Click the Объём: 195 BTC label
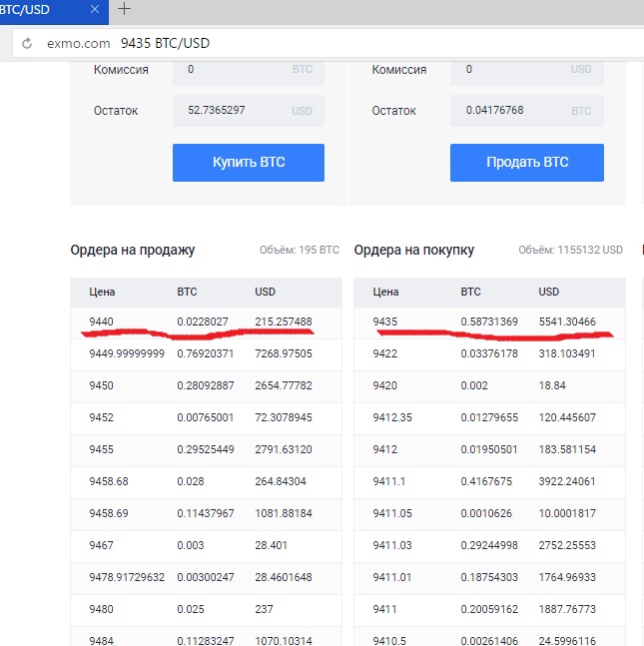This screenshot has width=644, height=646. click(300, 250)
